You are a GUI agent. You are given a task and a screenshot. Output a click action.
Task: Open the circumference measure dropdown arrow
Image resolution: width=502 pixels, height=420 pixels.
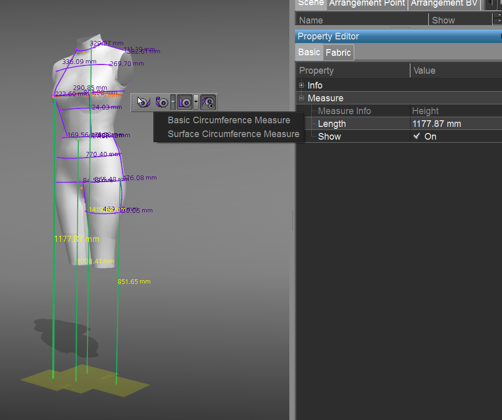pyautogui.click(x=173, y=102)
